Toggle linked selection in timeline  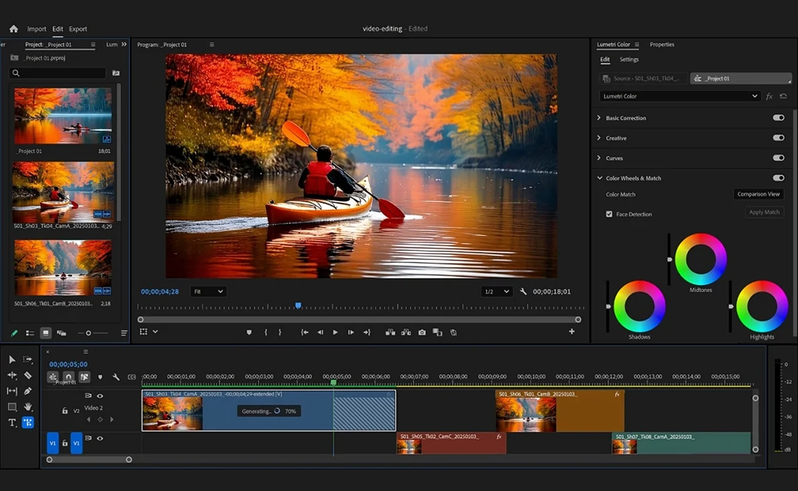[x=84, y=377]
